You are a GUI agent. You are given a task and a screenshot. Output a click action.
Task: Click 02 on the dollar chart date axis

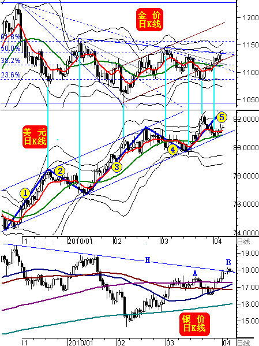coord(118,241)
